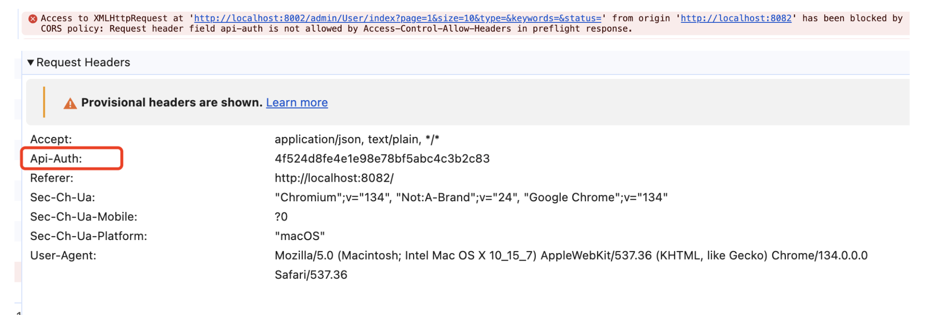Click the Accept header name
Image resolution: width=926 pixels, height=315 pixels.
(51, 139)
